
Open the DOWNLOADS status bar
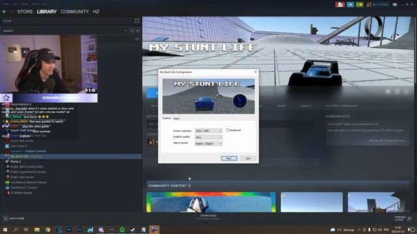click(208, 217)
